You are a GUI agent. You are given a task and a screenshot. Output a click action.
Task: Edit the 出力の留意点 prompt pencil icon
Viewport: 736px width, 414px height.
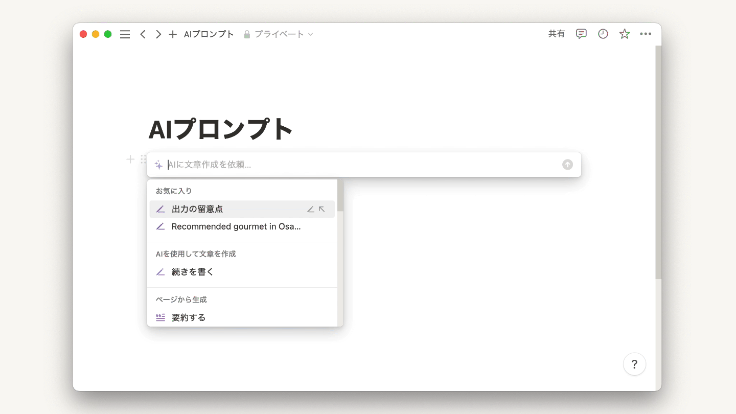pyautogui.click(x=310, y=209)
